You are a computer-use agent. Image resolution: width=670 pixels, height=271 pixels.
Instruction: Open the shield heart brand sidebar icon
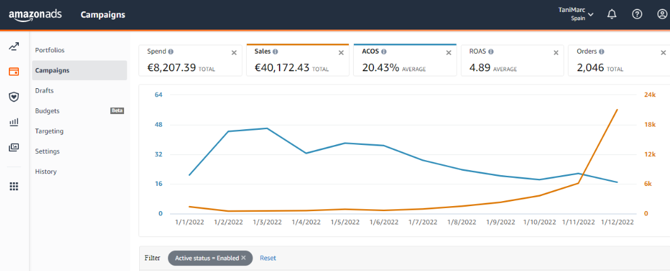pyautogui.click(x=14, y=97)
